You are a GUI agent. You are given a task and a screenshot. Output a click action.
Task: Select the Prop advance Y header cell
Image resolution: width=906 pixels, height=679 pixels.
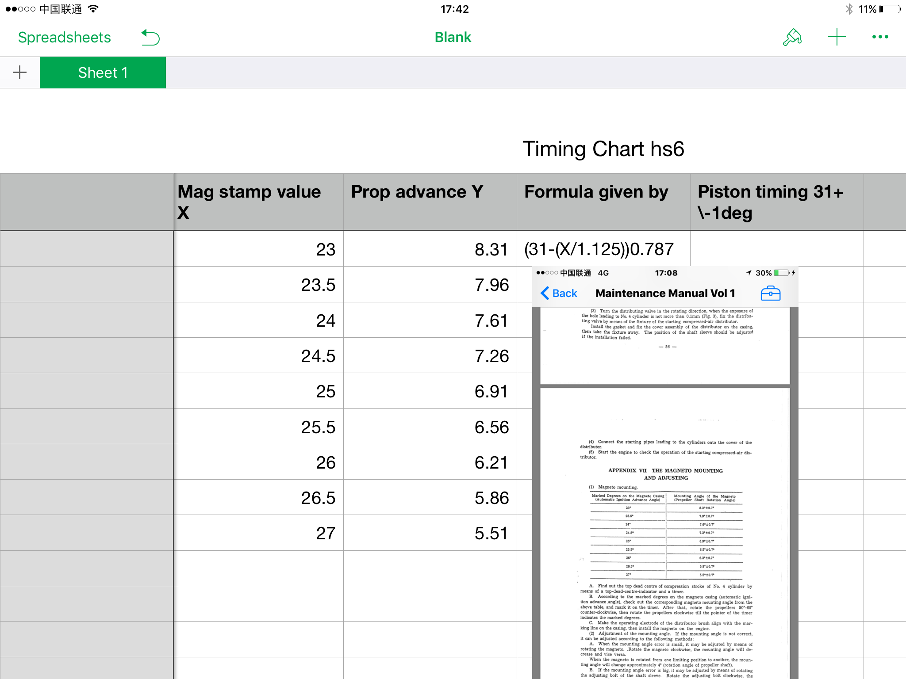430,202
